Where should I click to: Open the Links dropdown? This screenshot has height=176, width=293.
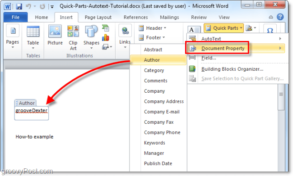click(125, 37)
